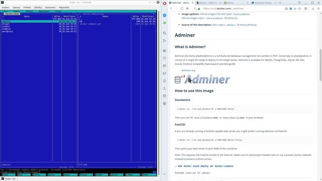Open Speed Dial grid in sidebar

(165, 50)
